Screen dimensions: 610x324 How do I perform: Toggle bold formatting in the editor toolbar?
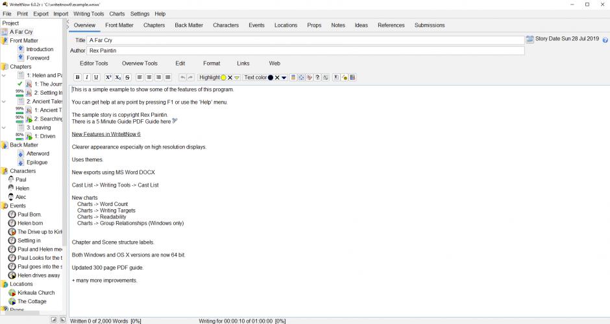[x=77, y=77]
